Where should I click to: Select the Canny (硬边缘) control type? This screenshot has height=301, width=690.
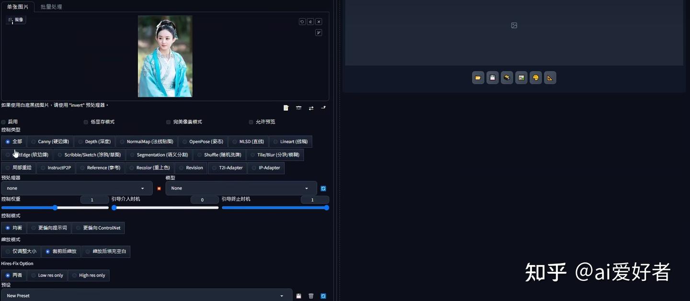pyautogui.click(x=50, y=142)
